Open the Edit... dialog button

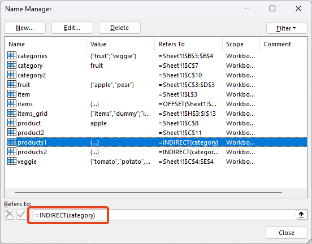click(72, 28)
